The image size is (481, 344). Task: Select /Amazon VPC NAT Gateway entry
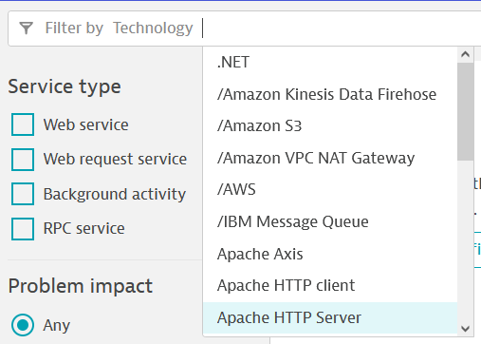pos(330,158)
